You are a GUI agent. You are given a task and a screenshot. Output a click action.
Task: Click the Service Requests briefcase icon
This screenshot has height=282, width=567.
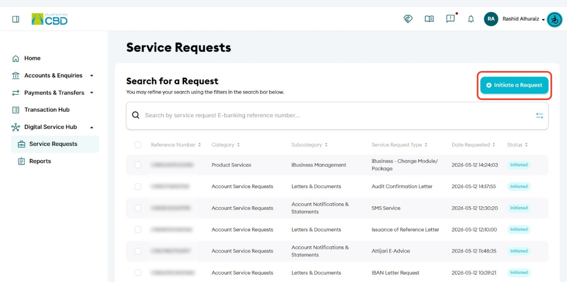[21, 144]
